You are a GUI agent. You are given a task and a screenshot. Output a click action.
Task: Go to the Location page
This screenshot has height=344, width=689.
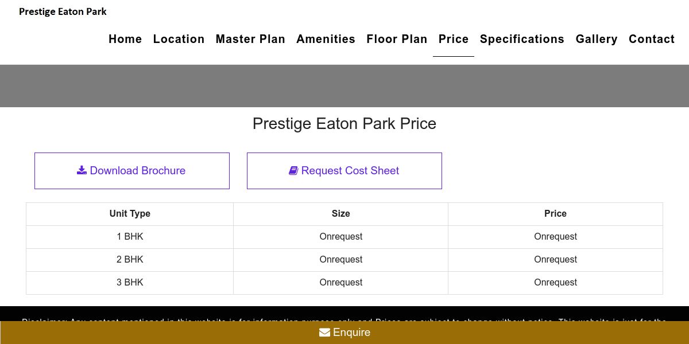179,39
